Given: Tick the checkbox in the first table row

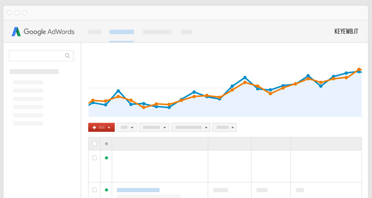Looking at the screenshot, I should coord(94,158).
